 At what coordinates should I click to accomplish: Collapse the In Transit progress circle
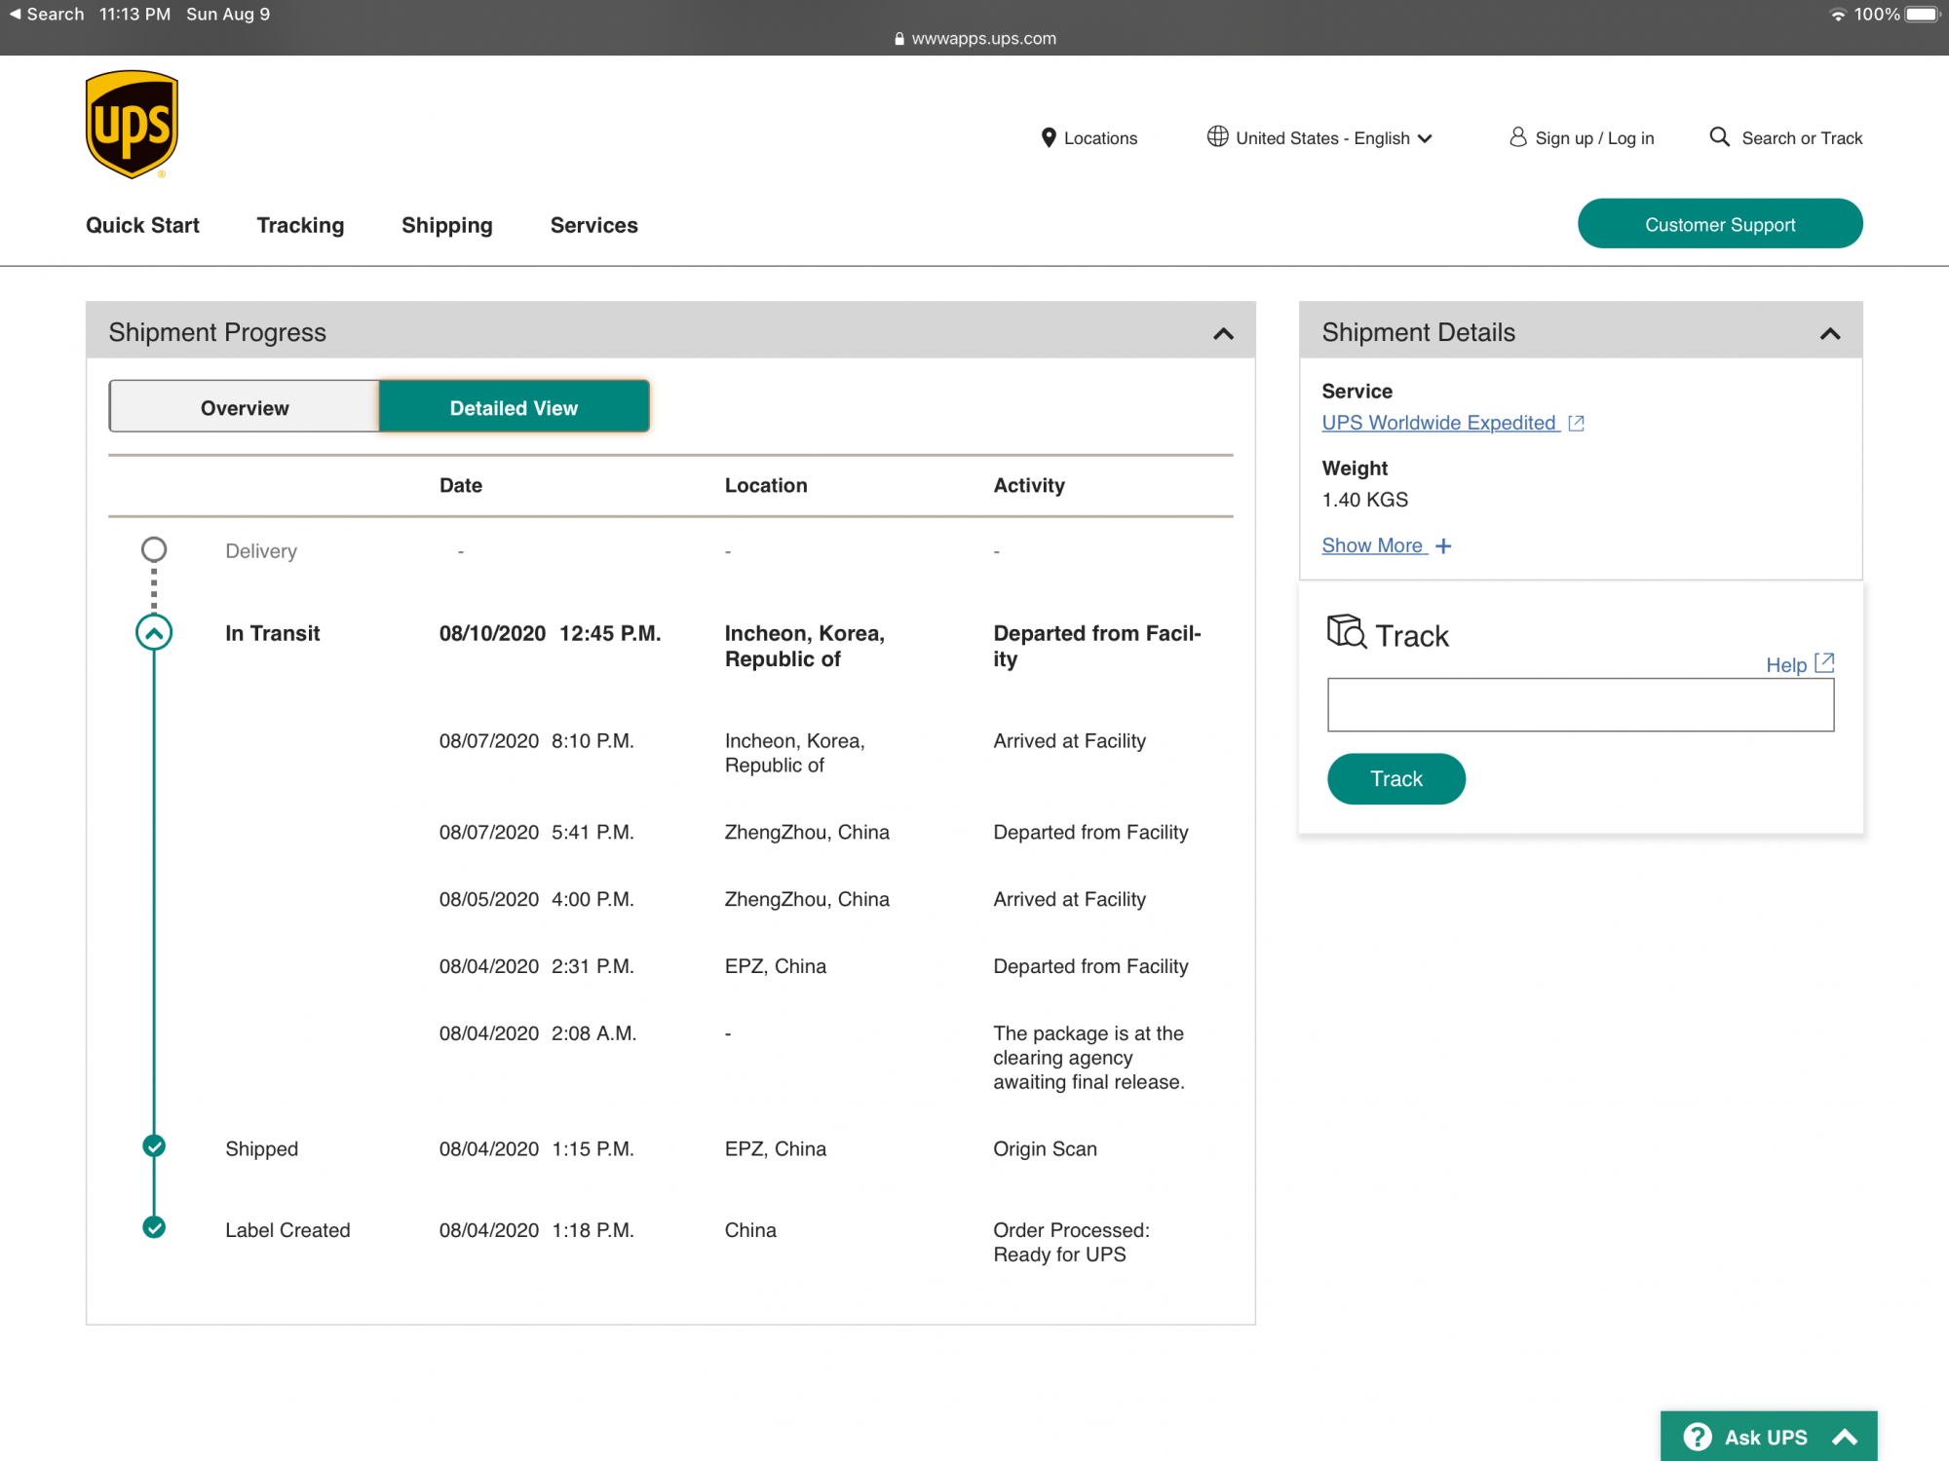(x=154, y=633)
